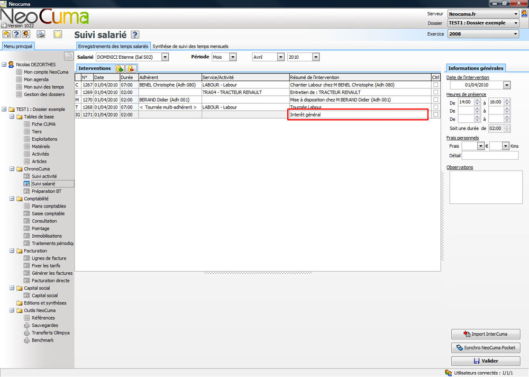The width and height of the screenshot is (529, 377).
Task: Open the Salarié dropdown list
Action: pos(165,57)
